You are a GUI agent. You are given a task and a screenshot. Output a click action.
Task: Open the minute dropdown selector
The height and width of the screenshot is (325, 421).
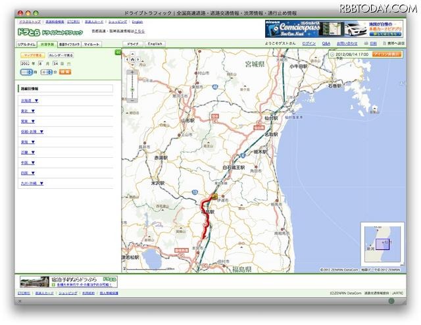46,72
